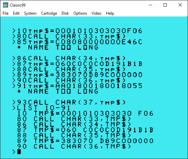The image size is (188, 159).
Task: Click listed line 90 CALL CHAR(36,TMP$)
Action: pyautogui.click(x=74, y=146)
